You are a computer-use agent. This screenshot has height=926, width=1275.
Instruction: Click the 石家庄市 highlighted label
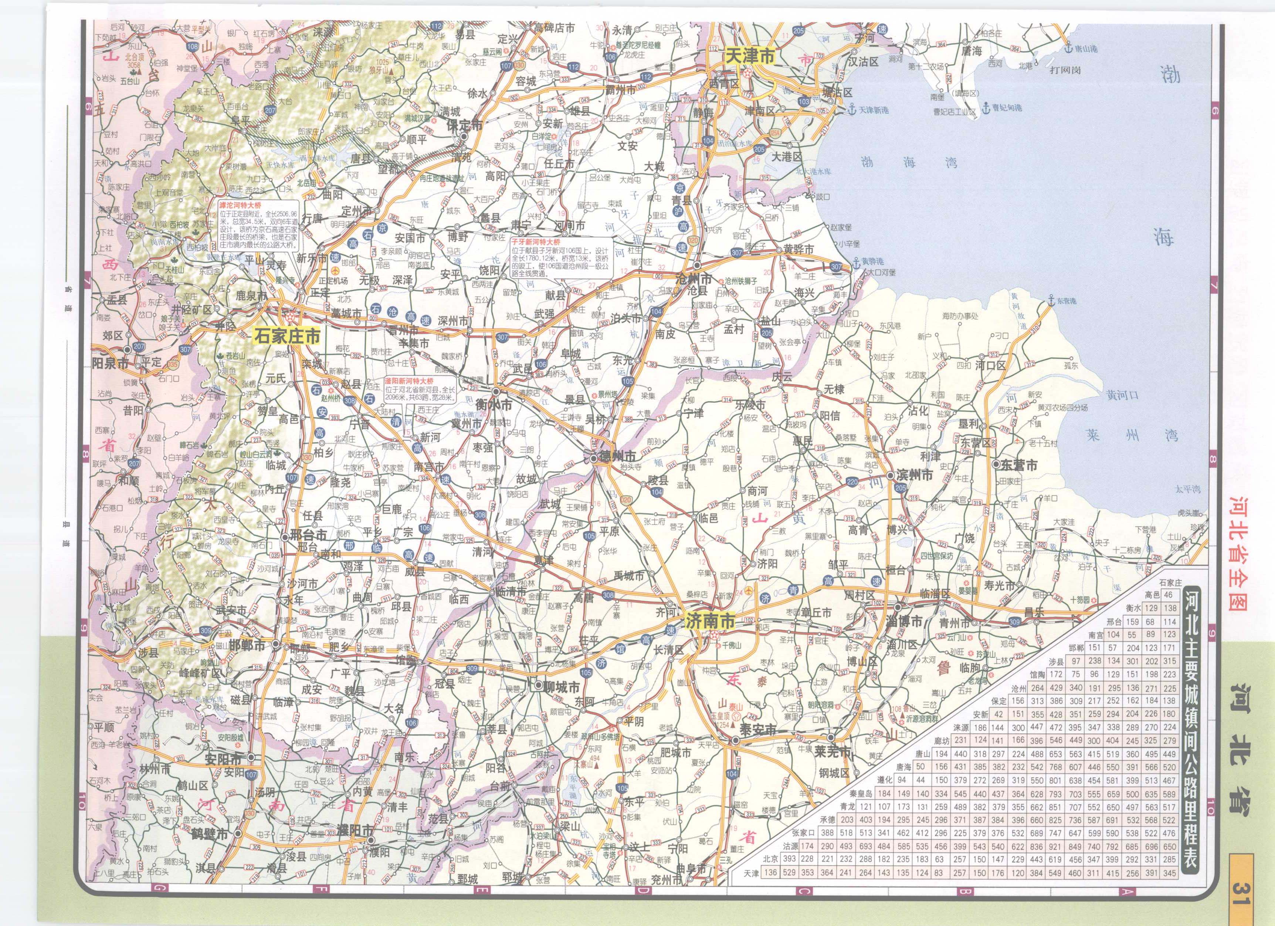[287, 336]
